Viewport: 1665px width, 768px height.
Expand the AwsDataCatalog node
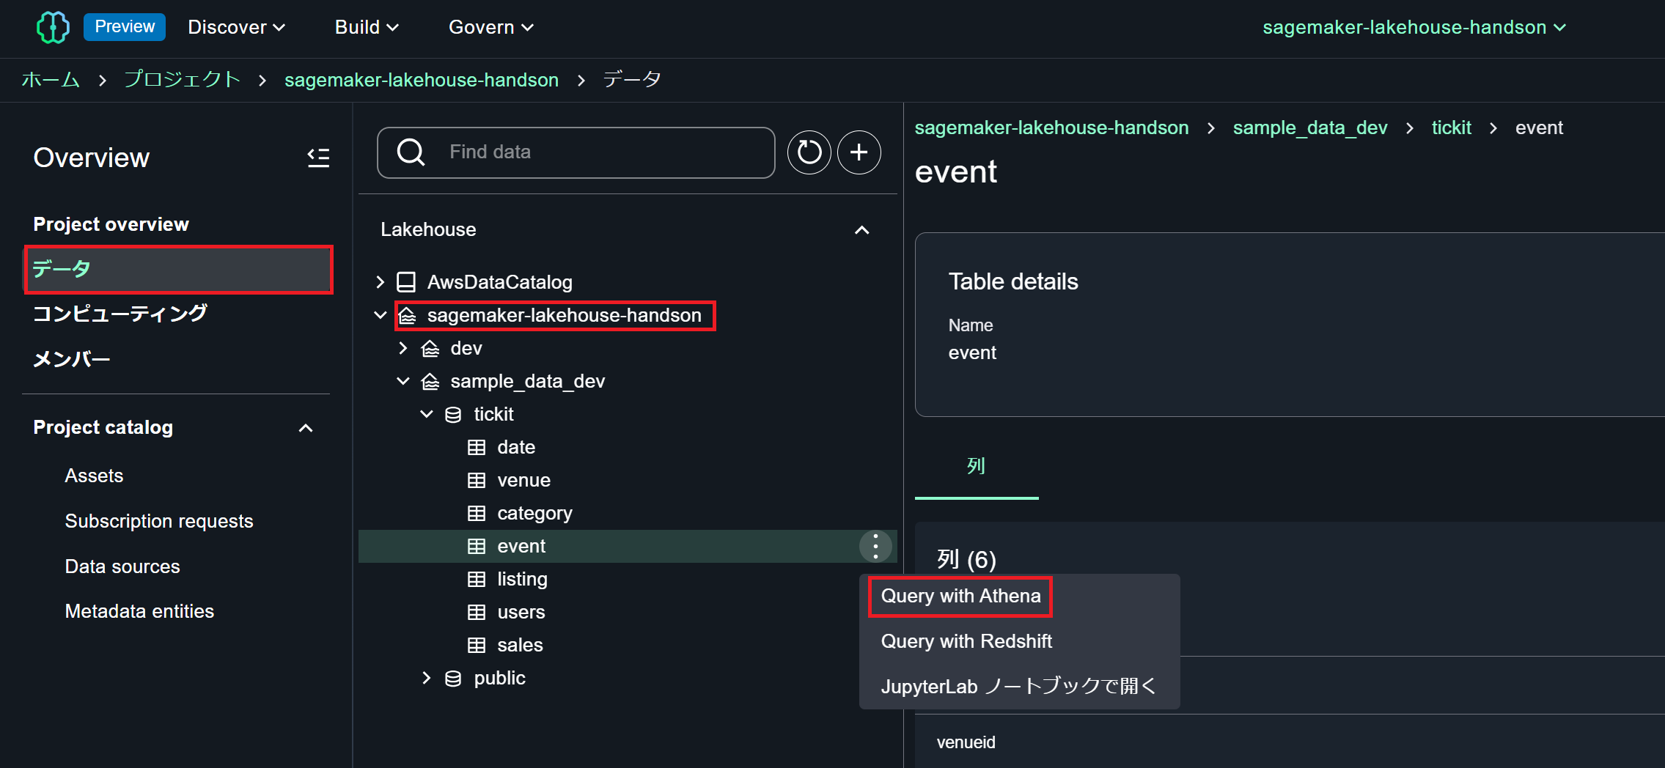(380, 282)
